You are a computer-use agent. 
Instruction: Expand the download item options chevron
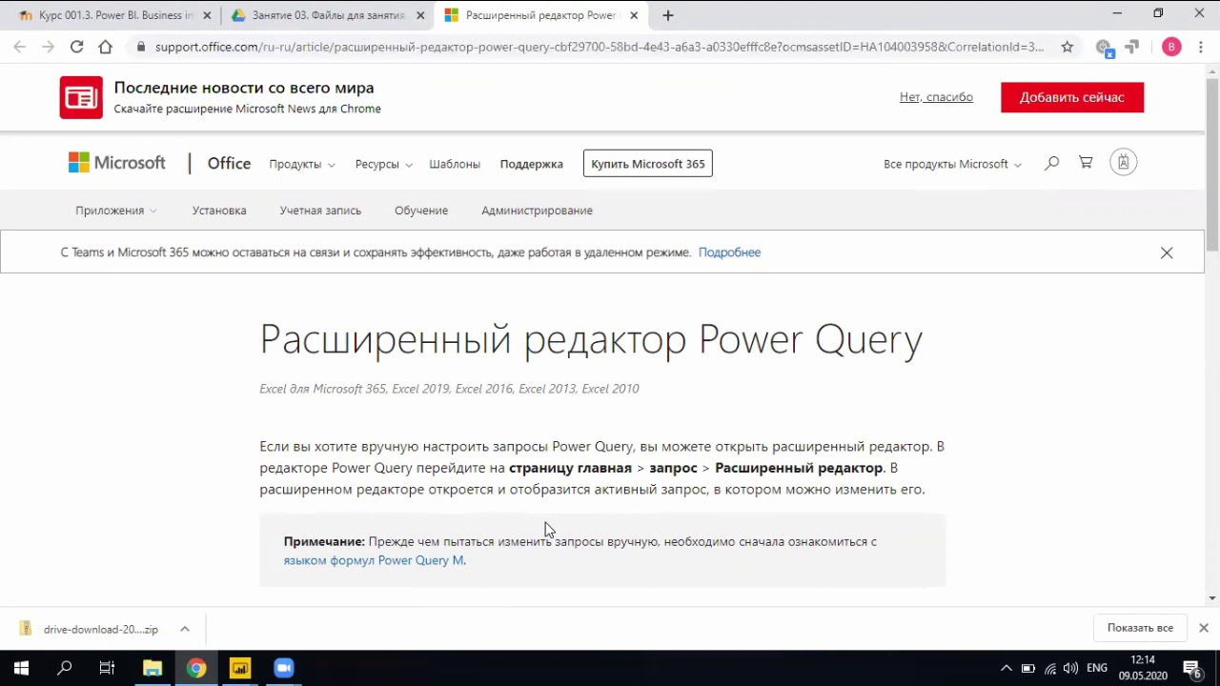185,629
